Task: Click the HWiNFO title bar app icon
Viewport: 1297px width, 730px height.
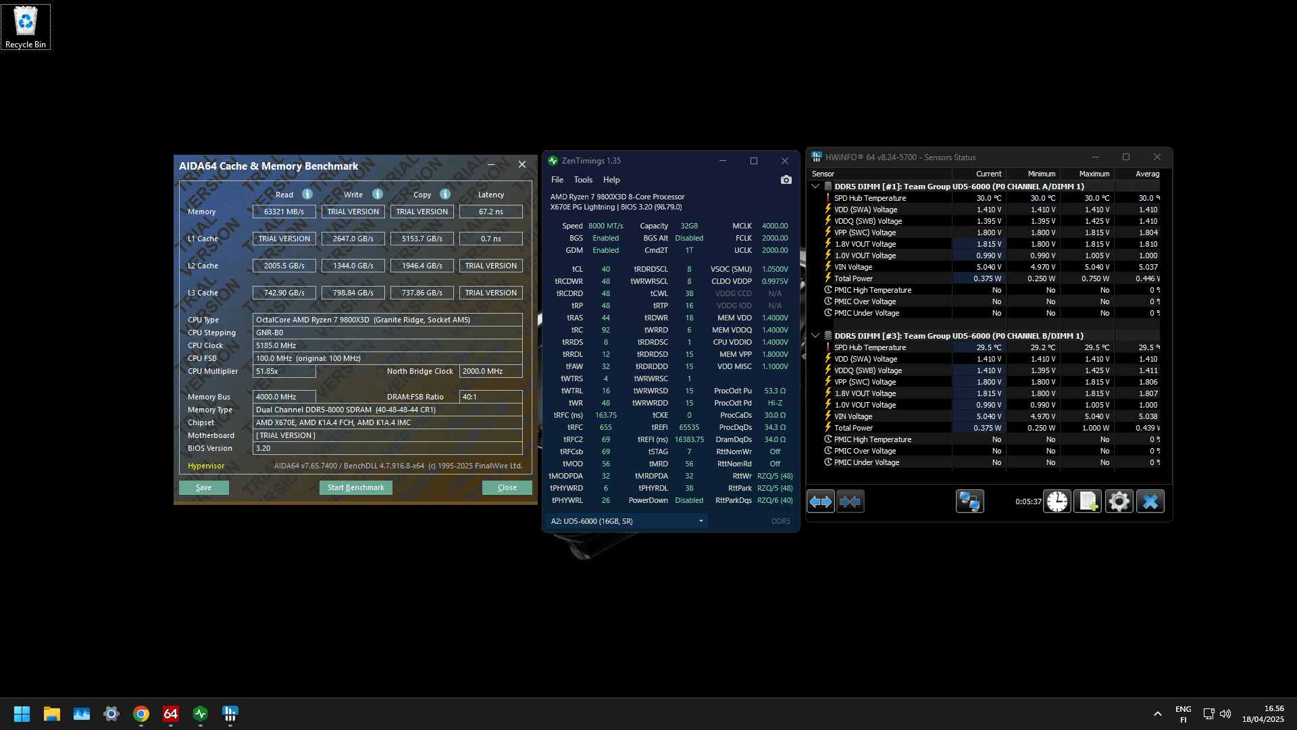Action: (817, 157)
